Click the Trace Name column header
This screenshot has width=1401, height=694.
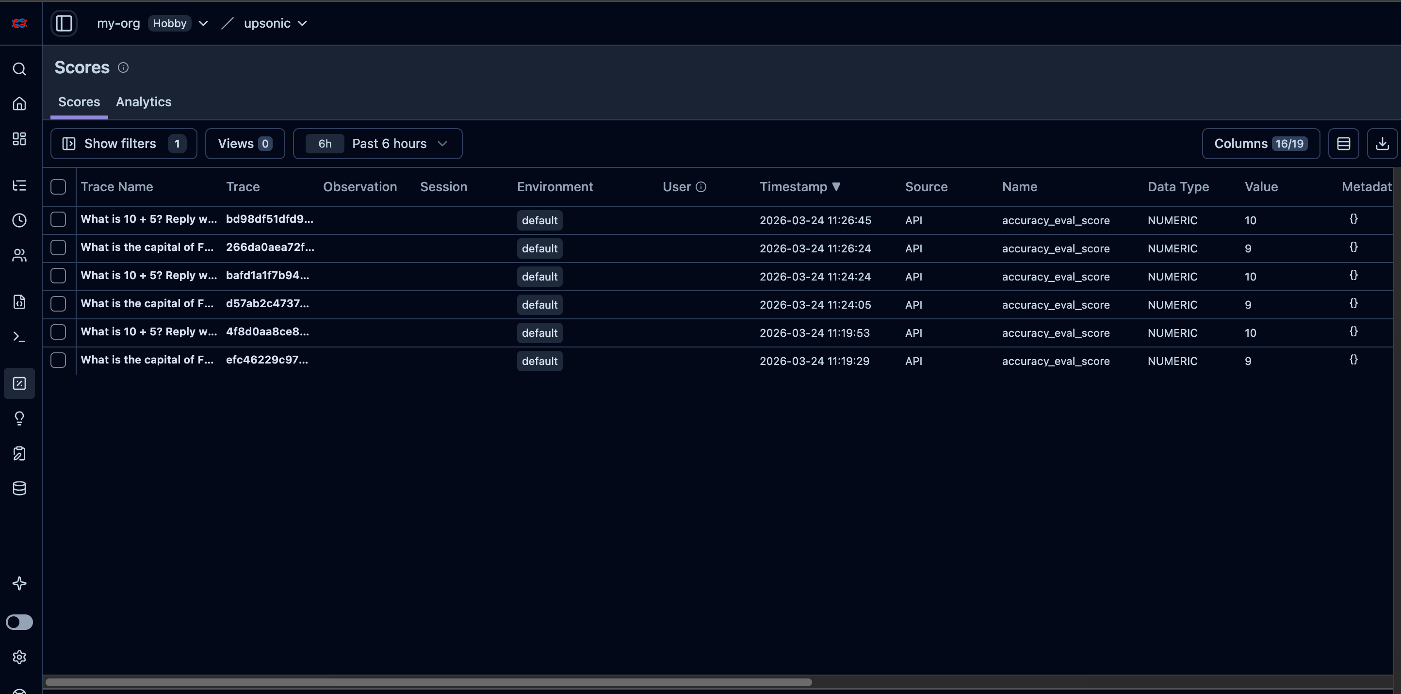point(117,187)
